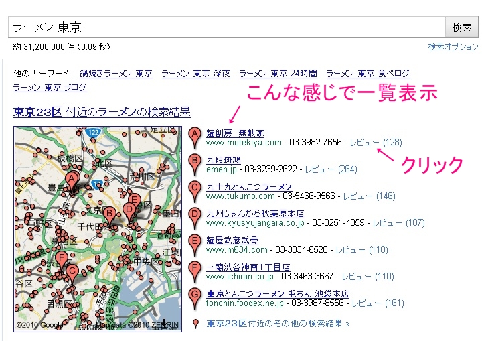Image resolution: width=484 pixels, height=341 pixels.
Task: Click list pin A beside 麺創房 無敵家
Action: tap(195, 137)
